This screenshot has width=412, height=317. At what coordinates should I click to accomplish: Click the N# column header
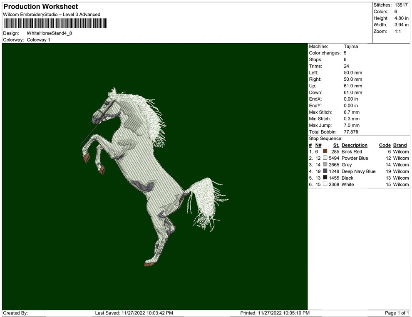click(318, 145)
